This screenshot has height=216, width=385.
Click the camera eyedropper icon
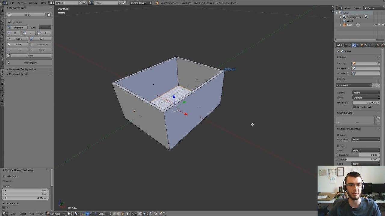click(378, 63)
